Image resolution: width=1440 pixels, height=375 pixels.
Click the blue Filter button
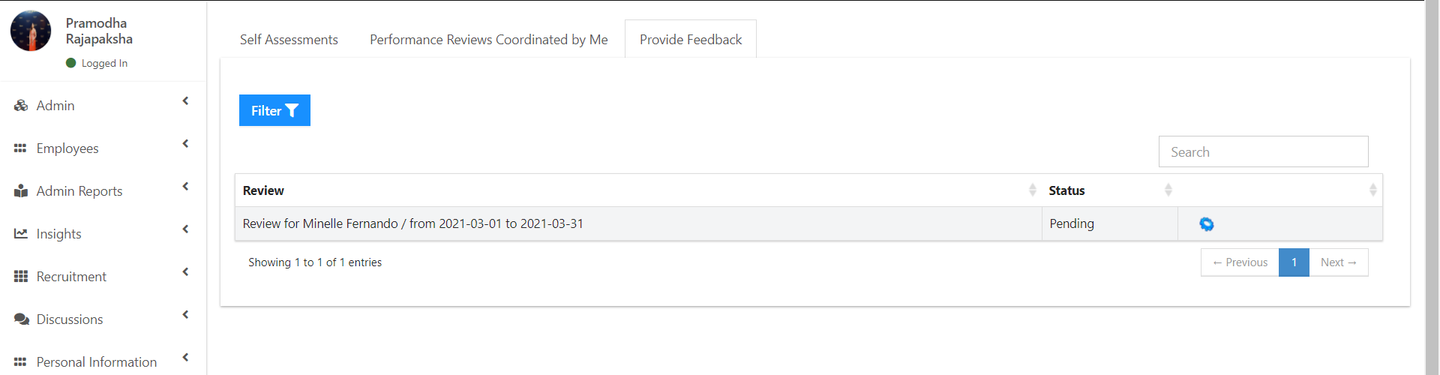click(x=274, y=110)
